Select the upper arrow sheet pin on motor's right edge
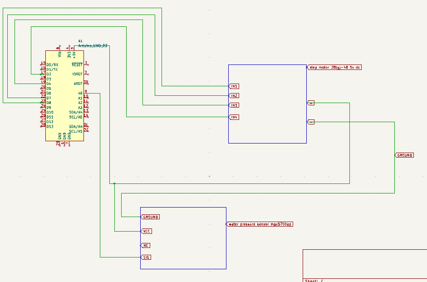The image size is (427, 282). pos(311,103)
